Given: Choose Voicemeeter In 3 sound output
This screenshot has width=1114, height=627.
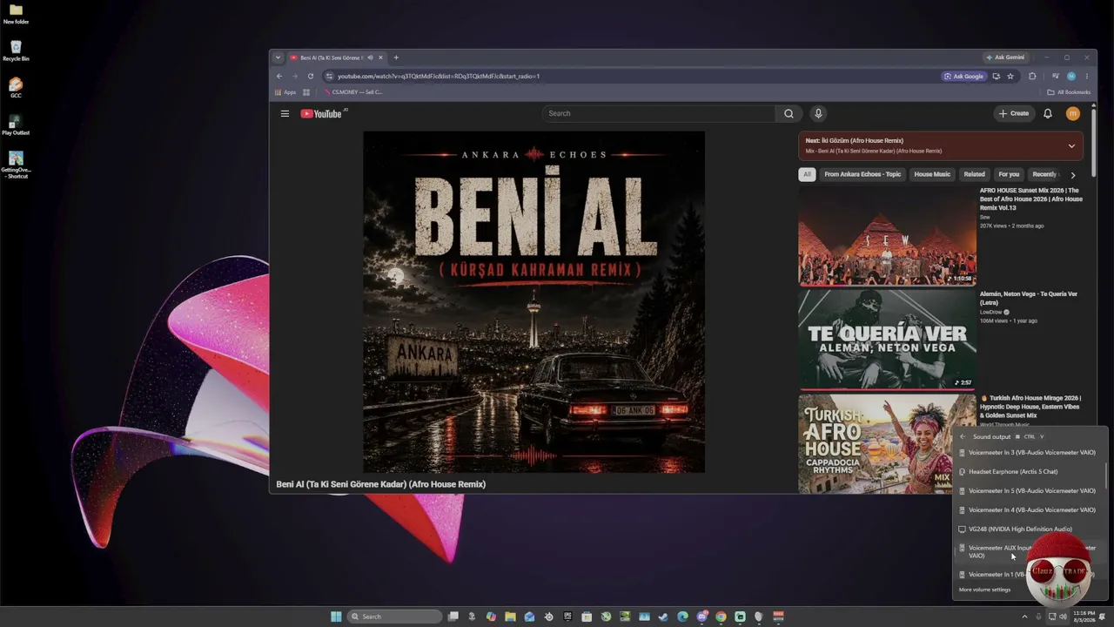Looking at the screenshot, I should [x=1030, y=453].
